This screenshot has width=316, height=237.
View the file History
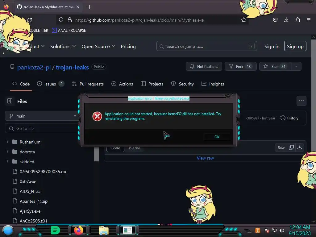[x=289, y=118]
